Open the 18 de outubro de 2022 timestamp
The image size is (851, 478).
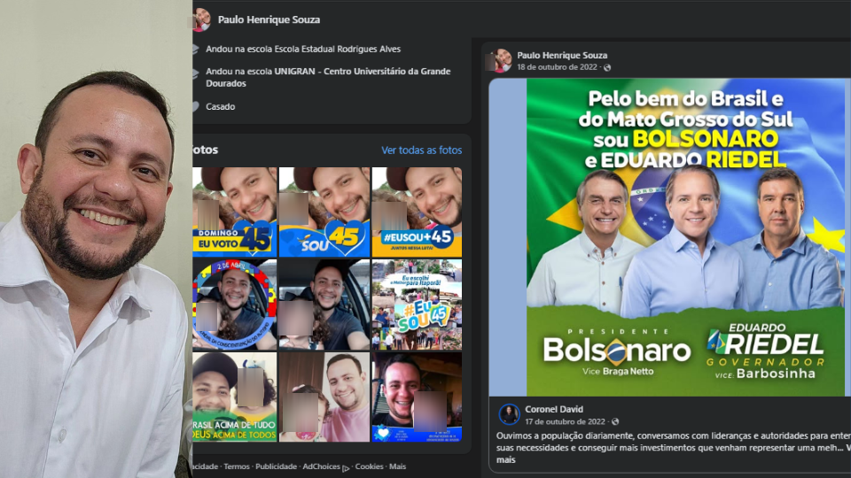pos(557,67)
